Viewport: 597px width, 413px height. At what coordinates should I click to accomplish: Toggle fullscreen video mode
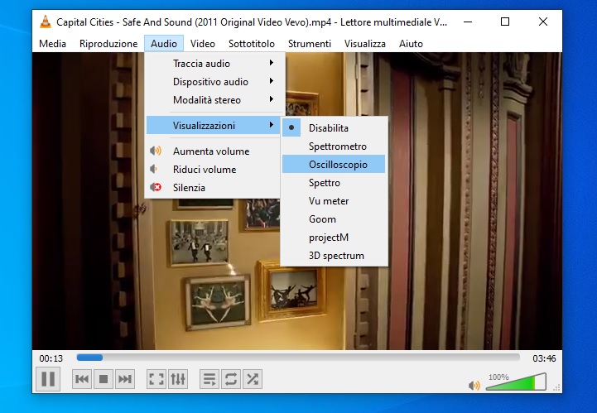click(x=156, y=379)
